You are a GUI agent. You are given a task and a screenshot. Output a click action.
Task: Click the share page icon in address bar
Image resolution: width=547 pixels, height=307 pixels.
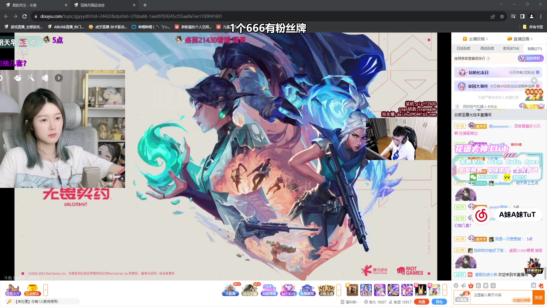coord(493,16)
